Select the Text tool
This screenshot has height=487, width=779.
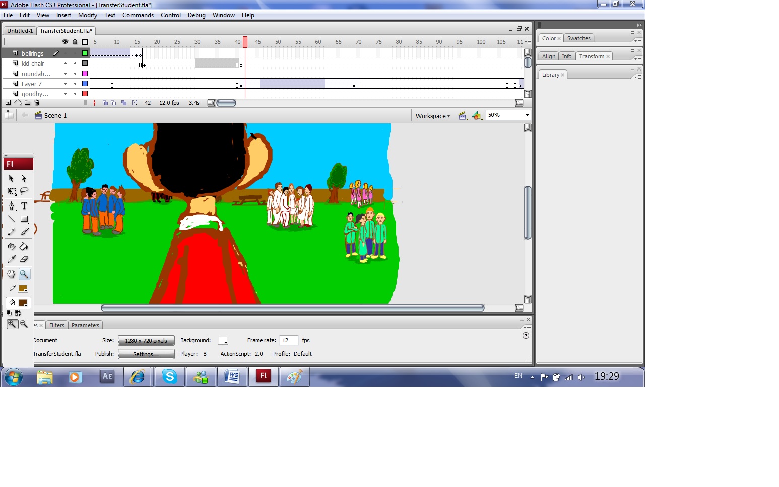point(24,206)
